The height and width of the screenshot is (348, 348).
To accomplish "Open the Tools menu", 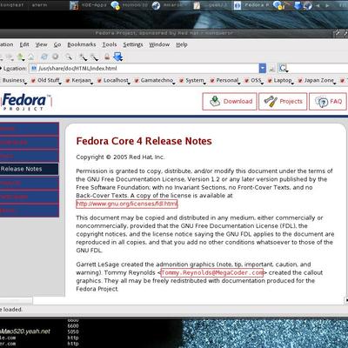I will tap(110, 44).
